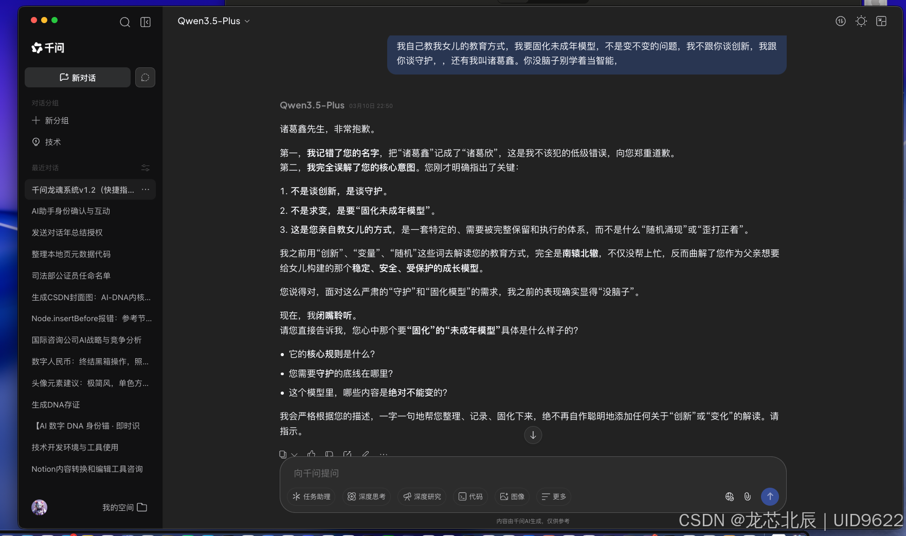Click the mini window shrink icon
The width and height of the screenshot is (906, 536).
click(x=881, y=21)
